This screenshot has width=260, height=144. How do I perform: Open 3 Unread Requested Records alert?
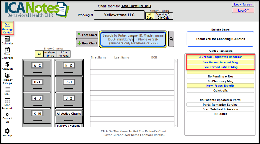pyautogui.click(x=220, y=57)
